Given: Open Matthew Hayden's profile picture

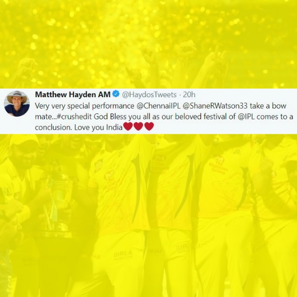Looking at the screenshot, I should (17, 104).
